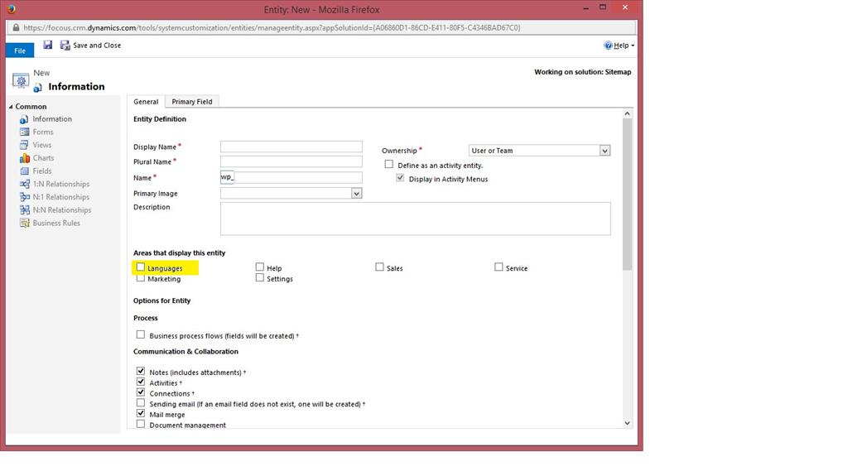Open the Primary Image dropdown

tap(356, 194)
